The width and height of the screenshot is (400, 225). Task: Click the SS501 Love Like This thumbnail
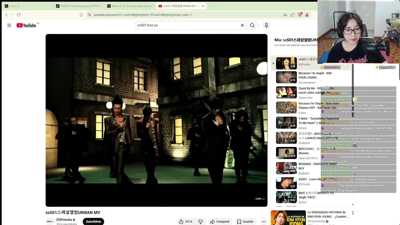[286, 183]
